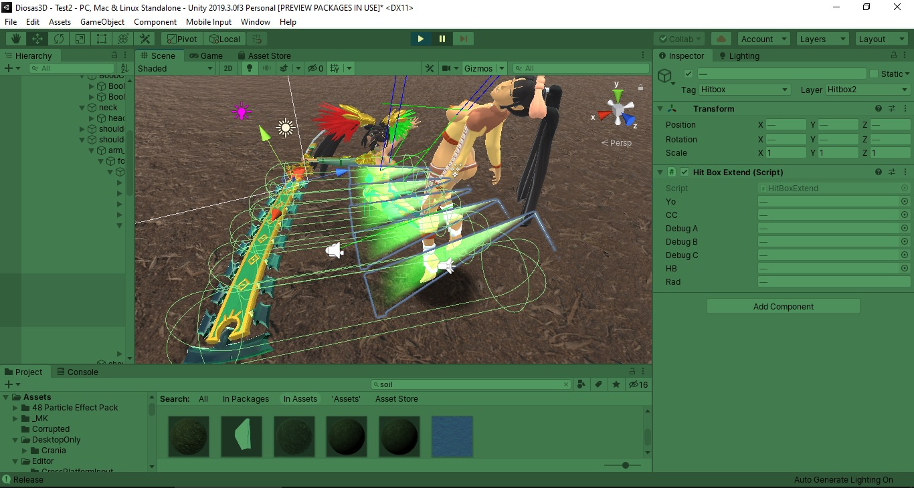Image resolution: width=914 pixels, height=488 pixels.
Task: Switch to the Console tab
Action: click(78, 372)
